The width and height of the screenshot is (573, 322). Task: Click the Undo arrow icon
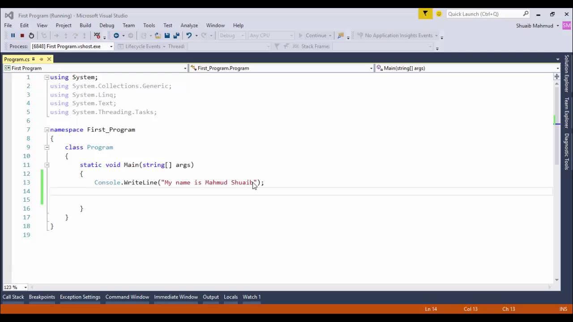[189, 35]
